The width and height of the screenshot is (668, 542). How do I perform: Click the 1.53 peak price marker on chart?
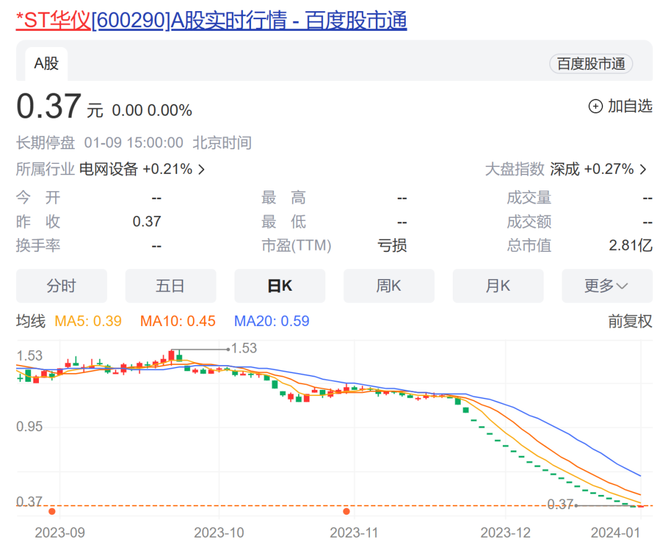click(244, 348)
